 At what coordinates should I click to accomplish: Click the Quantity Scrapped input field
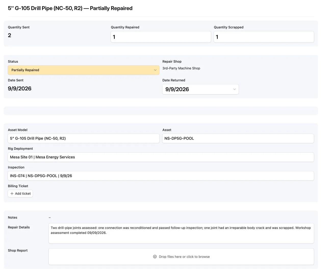[x=264, y=37]
